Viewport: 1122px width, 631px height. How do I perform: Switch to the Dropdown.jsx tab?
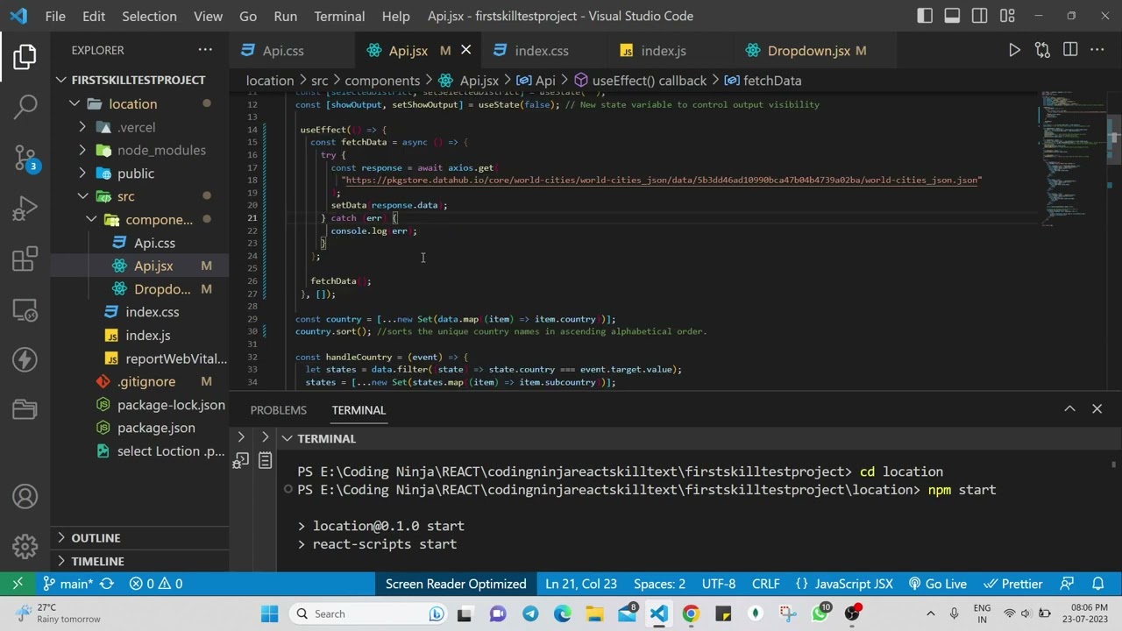click(808, 51)
